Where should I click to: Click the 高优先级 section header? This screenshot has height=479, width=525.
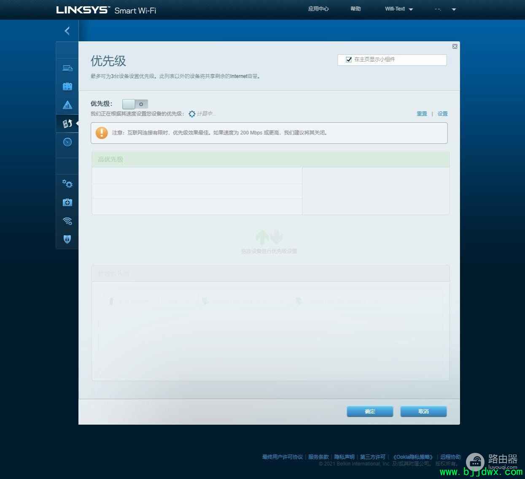(270, 159)
